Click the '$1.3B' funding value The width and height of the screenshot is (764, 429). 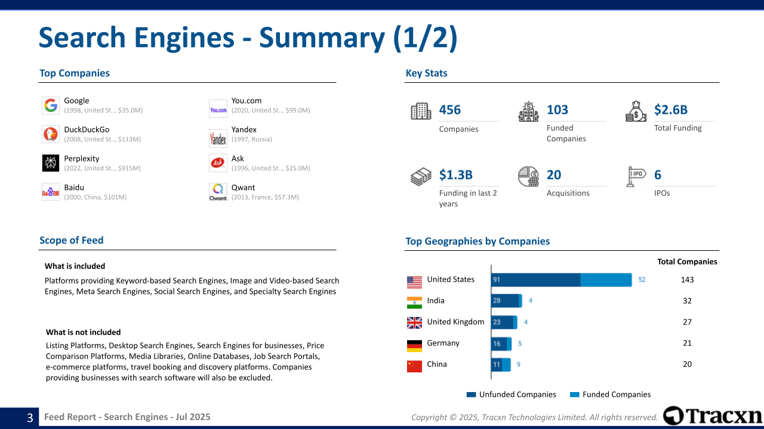point(456,175)
